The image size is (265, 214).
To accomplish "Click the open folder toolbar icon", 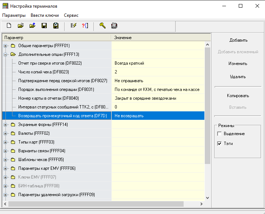I will tap(21, 26).
